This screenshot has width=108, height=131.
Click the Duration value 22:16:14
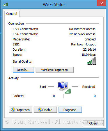[x=89, y=49]
